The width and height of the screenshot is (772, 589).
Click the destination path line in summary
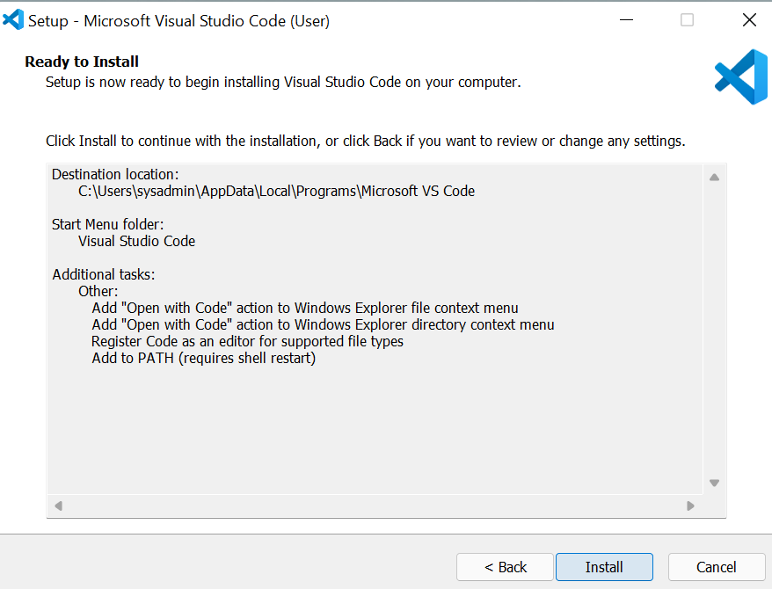pyautogui.click(x=276, y=191)
